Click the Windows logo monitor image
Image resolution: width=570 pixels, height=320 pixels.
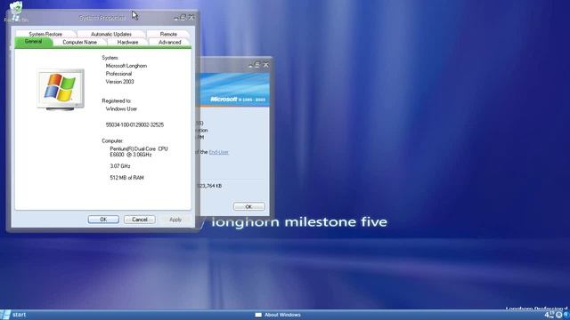61,89
